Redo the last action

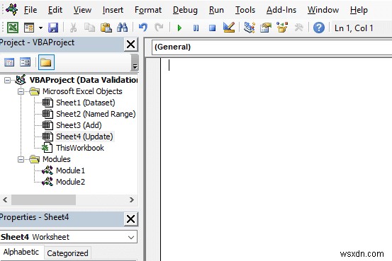tap(159, 28)
